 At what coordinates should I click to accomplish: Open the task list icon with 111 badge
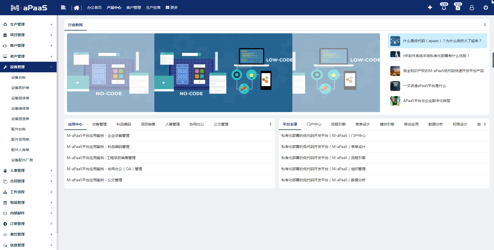[x=458, y=6]
